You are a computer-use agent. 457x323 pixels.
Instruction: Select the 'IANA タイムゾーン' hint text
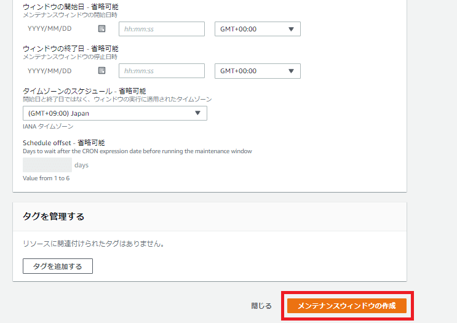[48, 126]
